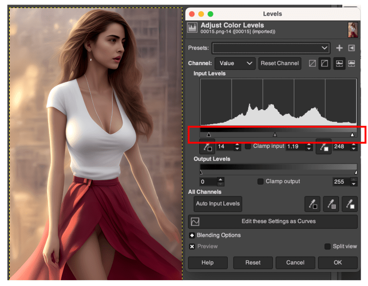Click the input levels histogram graph
Viewport: 368px width, 286px height.
pyautogui.click(x=278, y=102)
